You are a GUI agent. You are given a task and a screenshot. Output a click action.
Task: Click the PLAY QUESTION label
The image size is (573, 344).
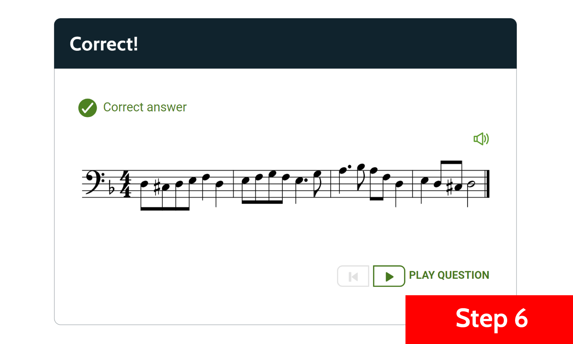449,275
